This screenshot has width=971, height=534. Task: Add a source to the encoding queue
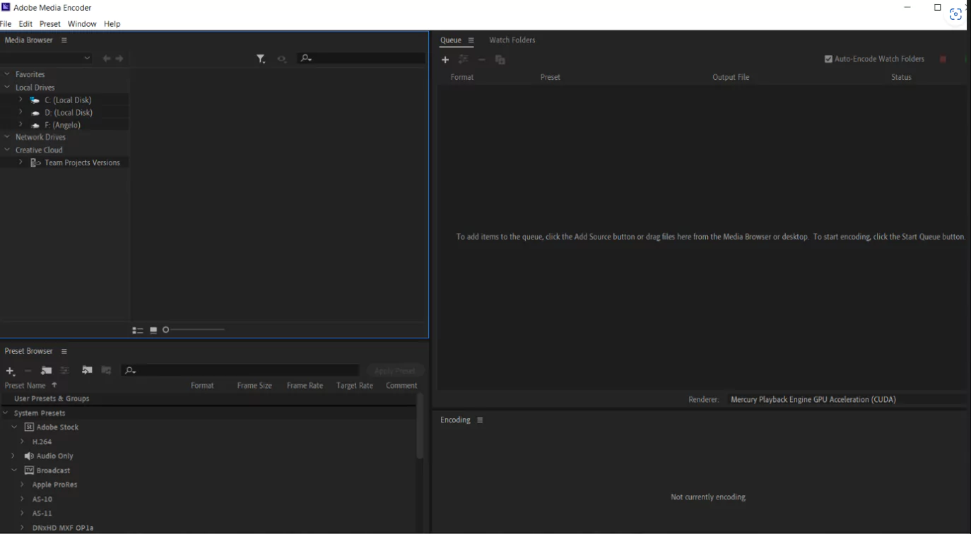coord(445,60)
